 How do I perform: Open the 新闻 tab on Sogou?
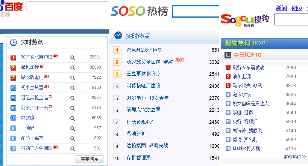click(281, 8)
